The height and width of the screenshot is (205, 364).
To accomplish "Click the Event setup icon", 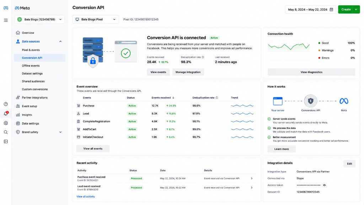I will click(18, 106).
